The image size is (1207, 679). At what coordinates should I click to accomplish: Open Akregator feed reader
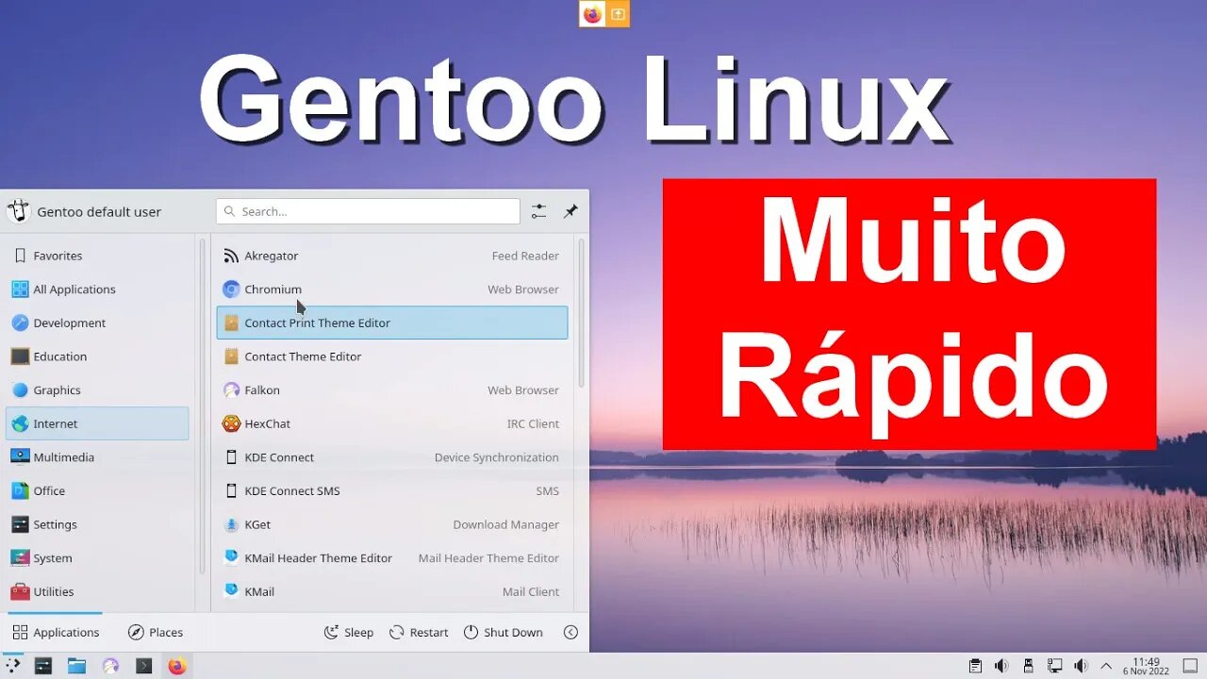click(392, 256)
